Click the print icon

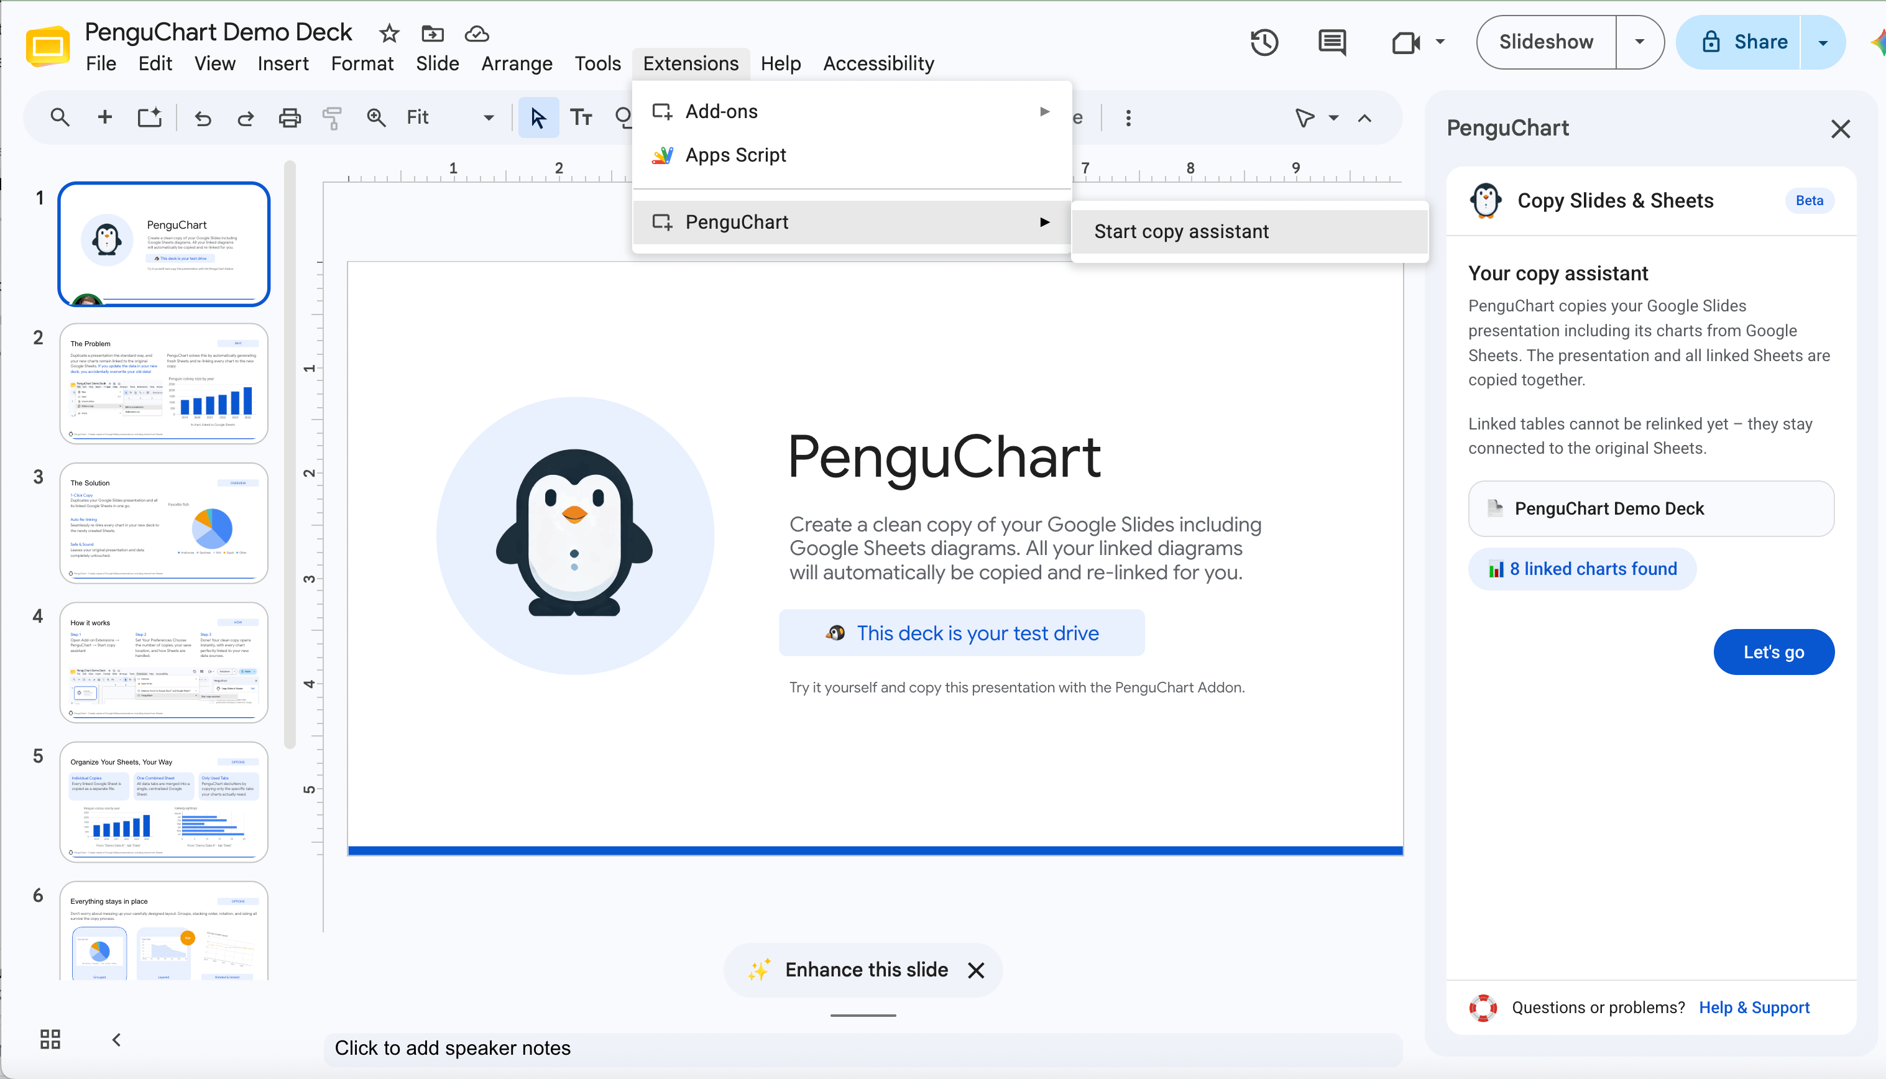[290, 118]
